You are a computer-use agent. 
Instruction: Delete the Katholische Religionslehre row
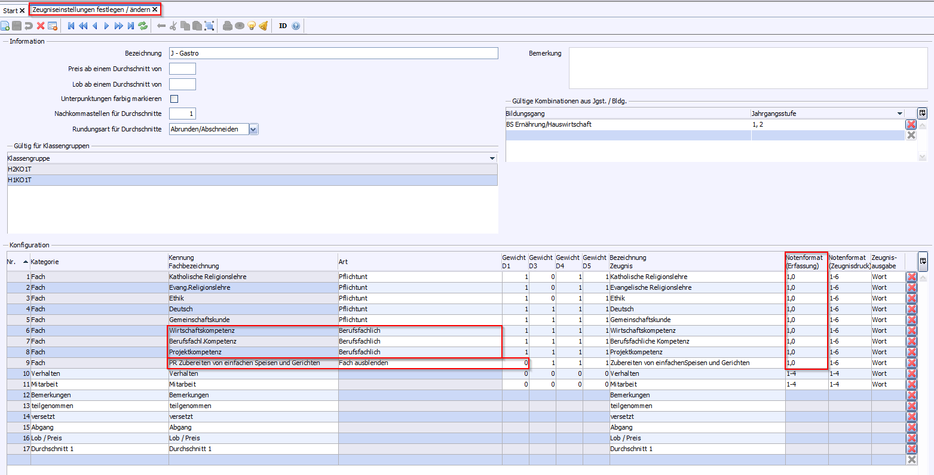911,277
